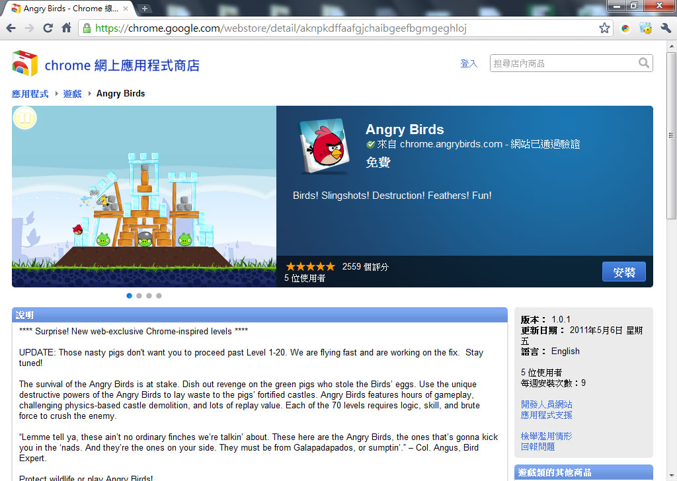677x481 pixels.
Task: Click the address bar URL
Action: 280,28
